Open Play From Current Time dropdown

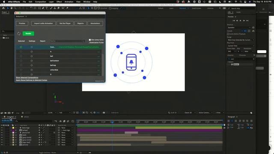tap(241, 46)
